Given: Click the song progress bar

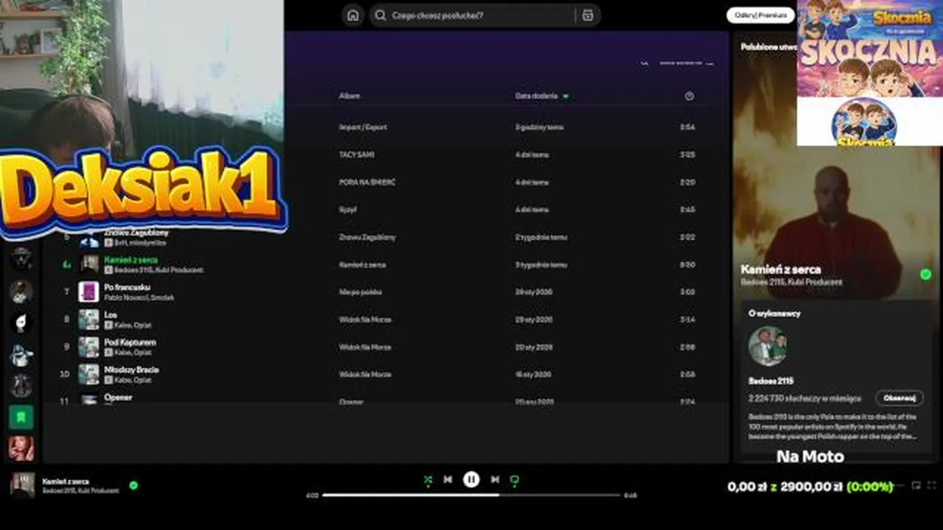Looking at the screenshot, I should (471, 495).
